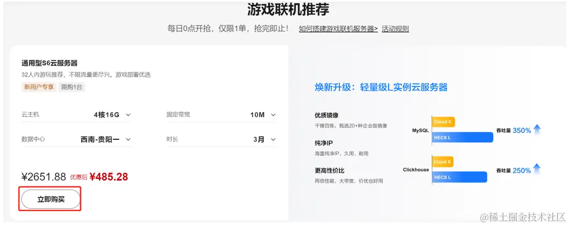
Task: Click the 海量纯净IP description text
Action: coord(342,154)
